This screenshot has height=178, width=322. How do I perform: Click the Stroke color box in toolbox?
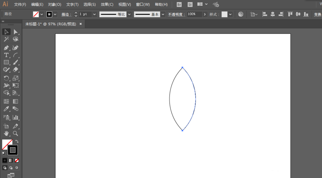pos(13,150)
